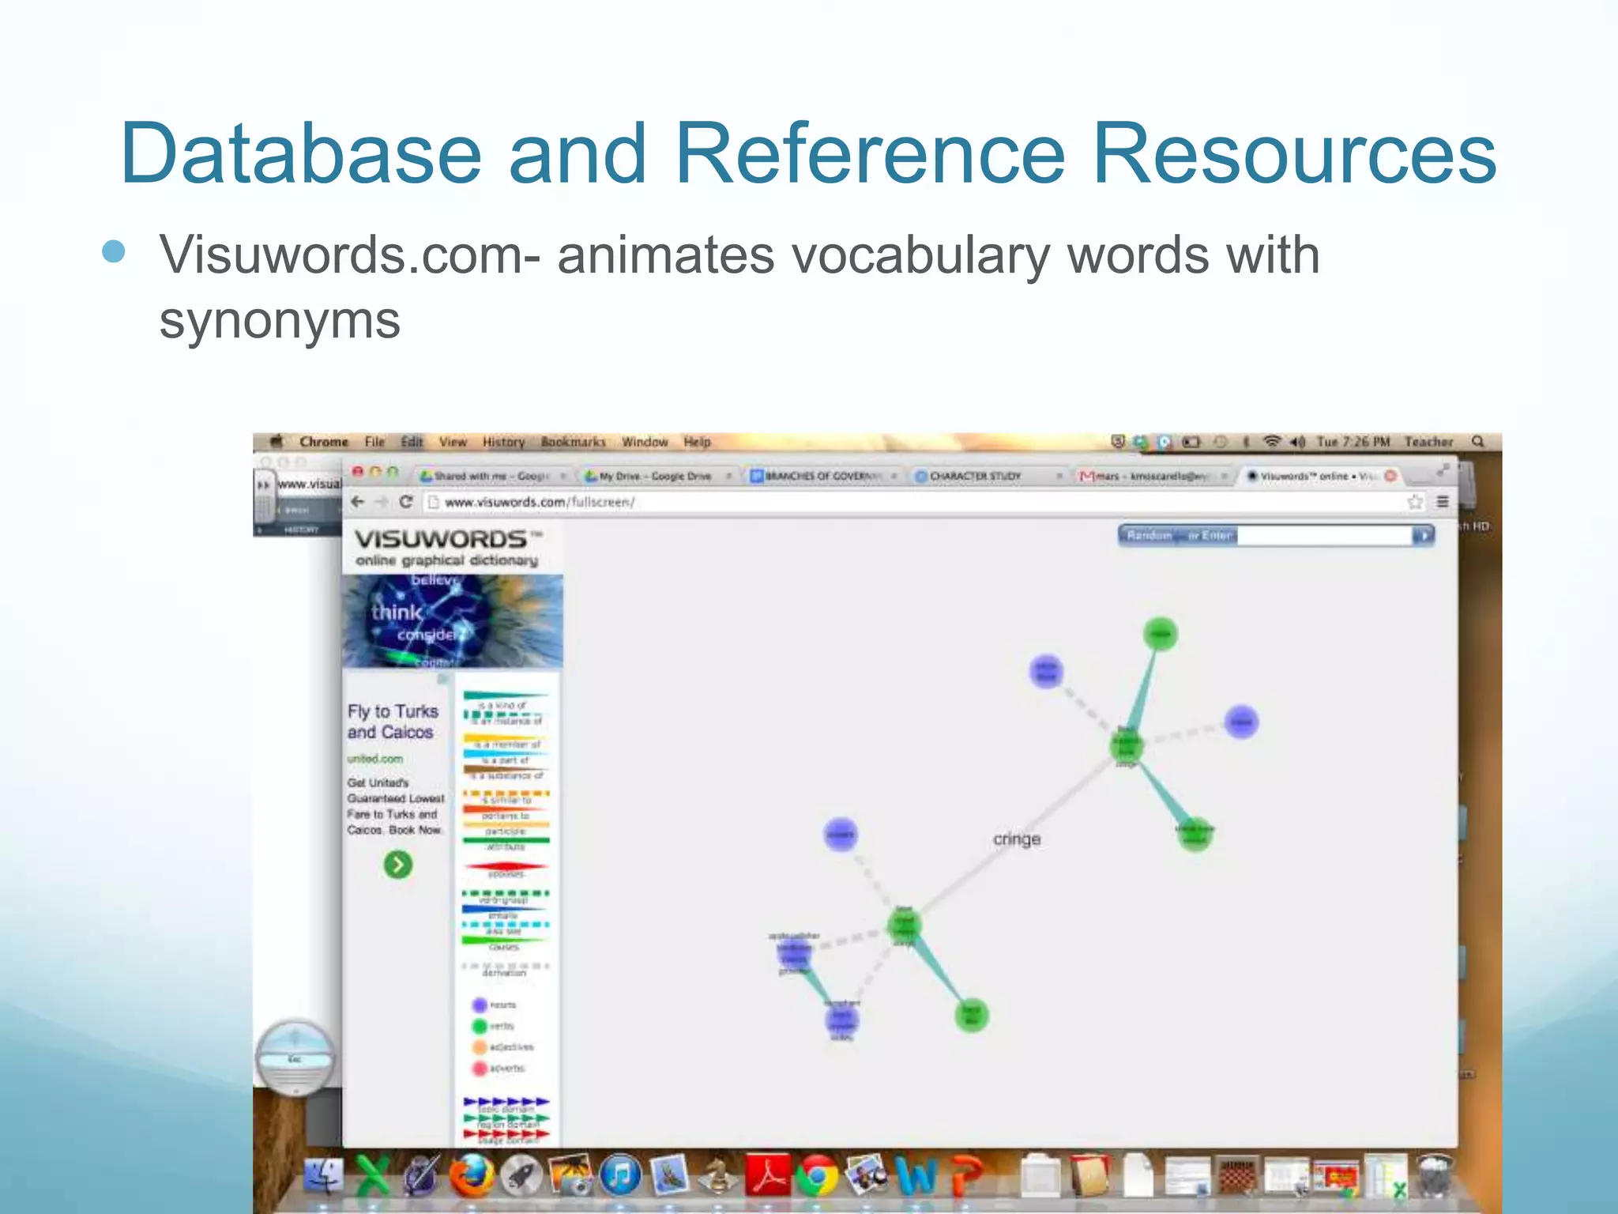
Task: Click the search go arrow button
Action: coord(1424,536)
